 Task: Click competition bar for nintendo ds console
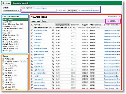click(73, 49)
